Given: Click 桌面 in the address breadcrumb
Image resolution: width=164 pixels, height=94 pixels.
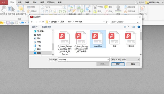Looking at the screenshot, I should [62, 22].
